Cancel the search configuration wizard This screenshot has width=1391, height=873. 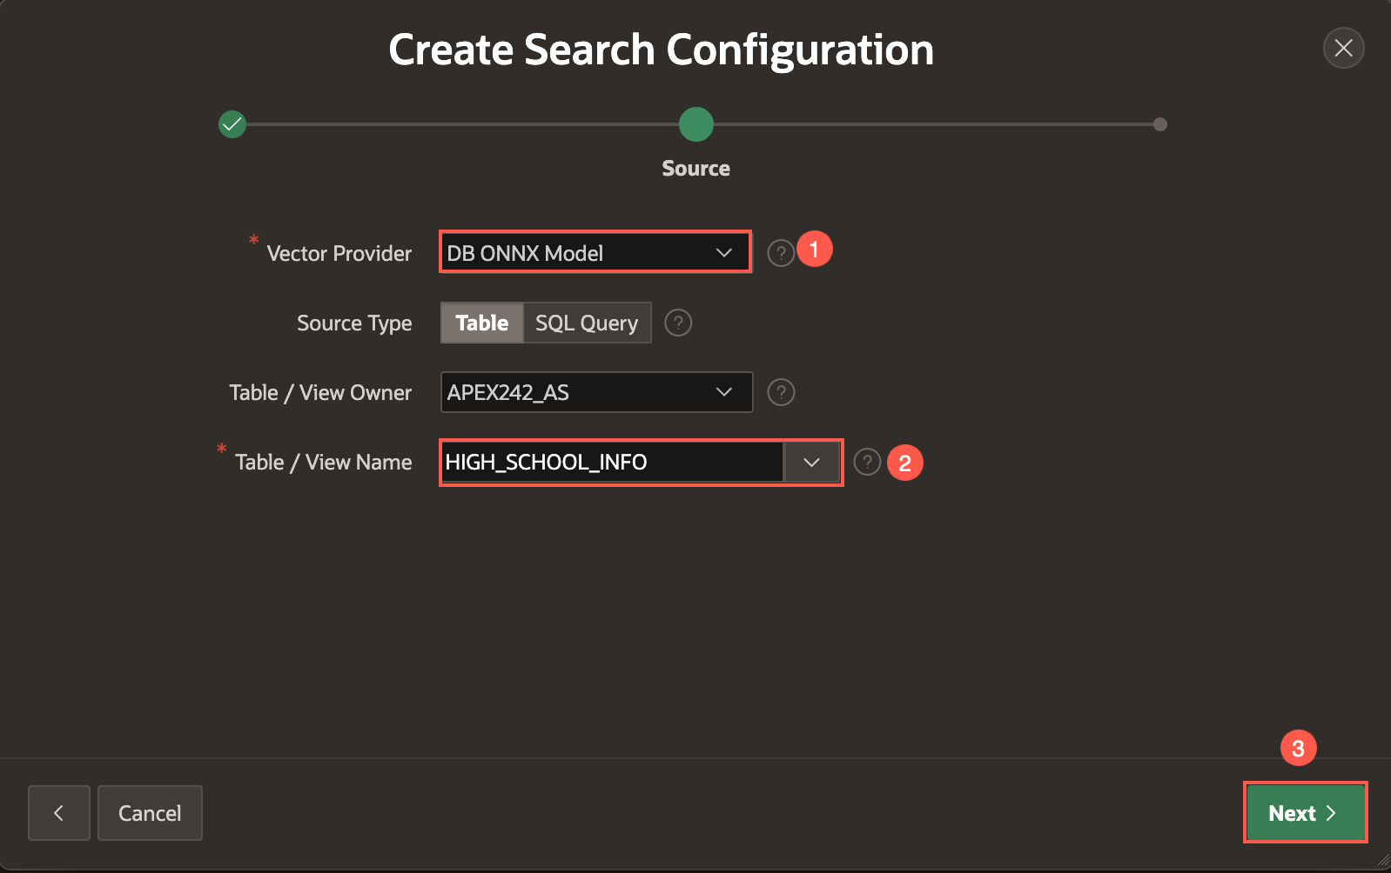click(150, 813)
